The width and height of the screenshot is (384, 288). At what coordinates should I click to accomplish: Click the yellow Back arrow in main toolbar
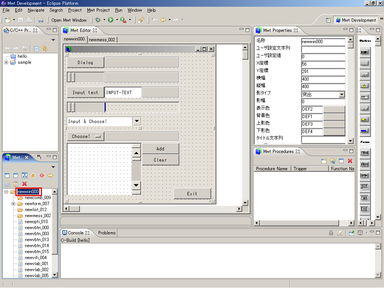[x=163, y=20]
